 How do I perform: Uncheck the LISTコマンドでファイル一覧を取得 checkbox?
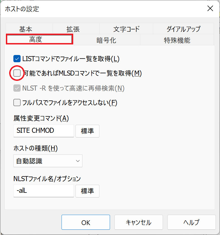click(17, 59)
